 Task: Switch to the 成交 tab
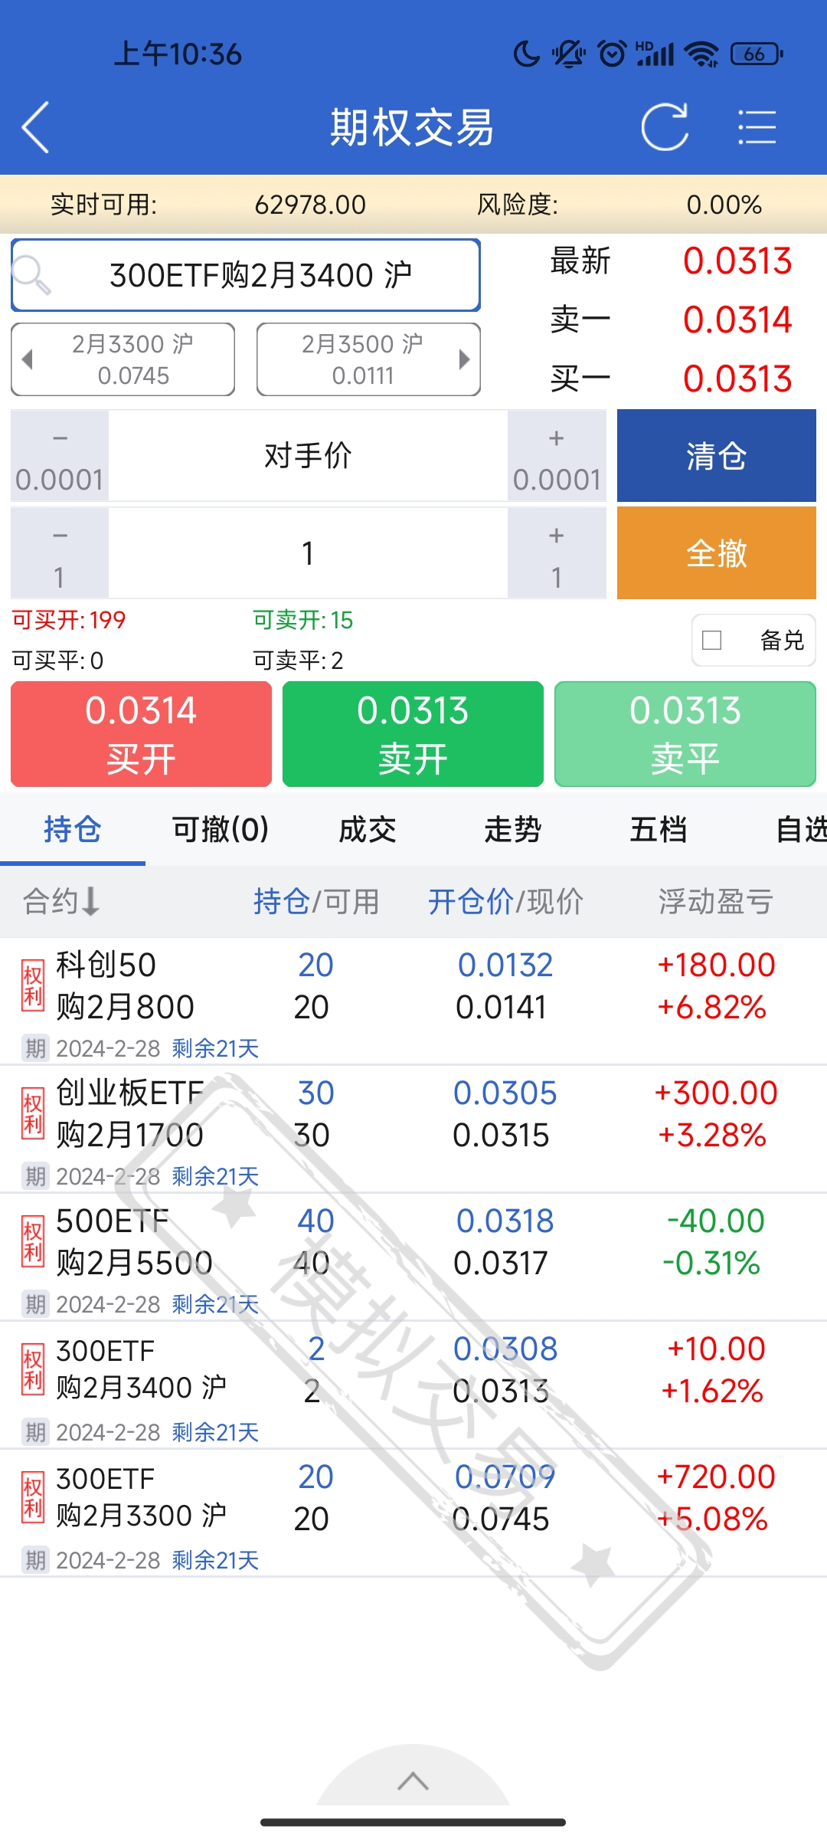click(x=368, y=830)
